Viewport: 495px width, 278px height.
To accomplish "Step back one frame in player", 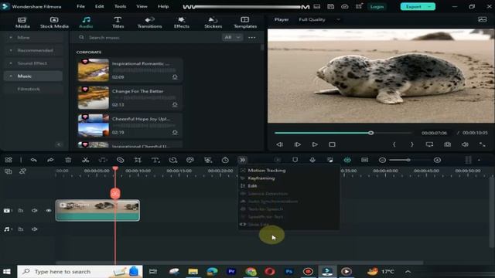I will pos(280,144).
